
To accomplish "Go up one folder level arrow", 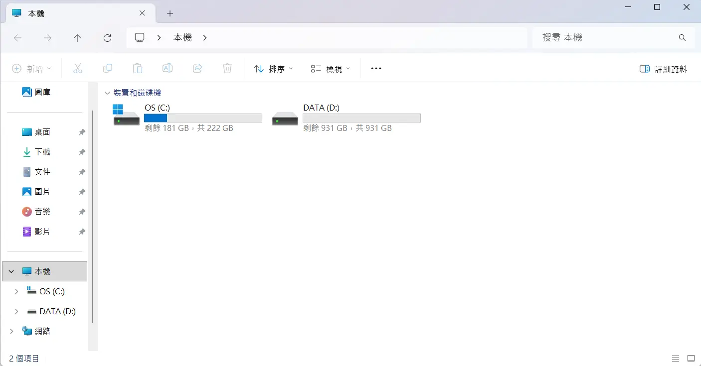I will tap(77, 38).
